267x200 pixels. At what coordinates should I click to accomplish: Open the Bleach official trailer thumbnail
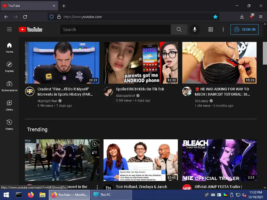219,160
